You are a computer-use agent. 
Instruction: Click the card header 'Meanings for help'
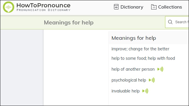tap(134, 38)
